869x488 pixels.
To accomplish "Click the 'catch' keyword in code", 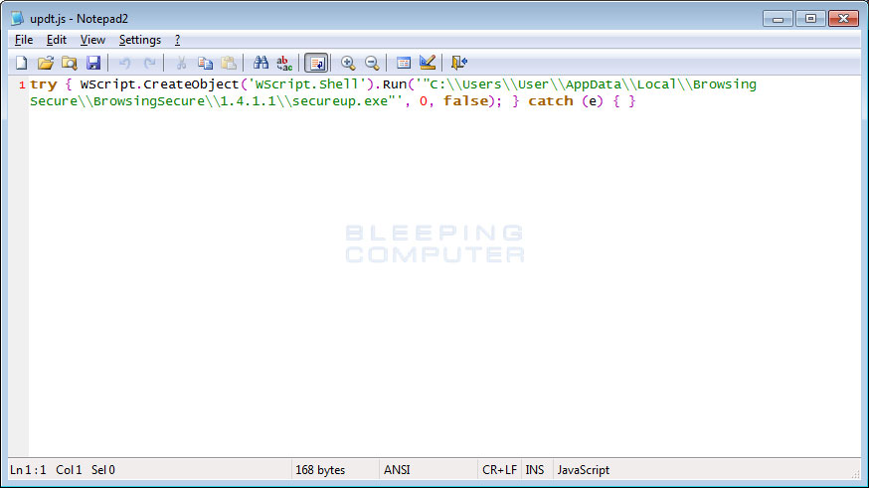I will (550, 100).
